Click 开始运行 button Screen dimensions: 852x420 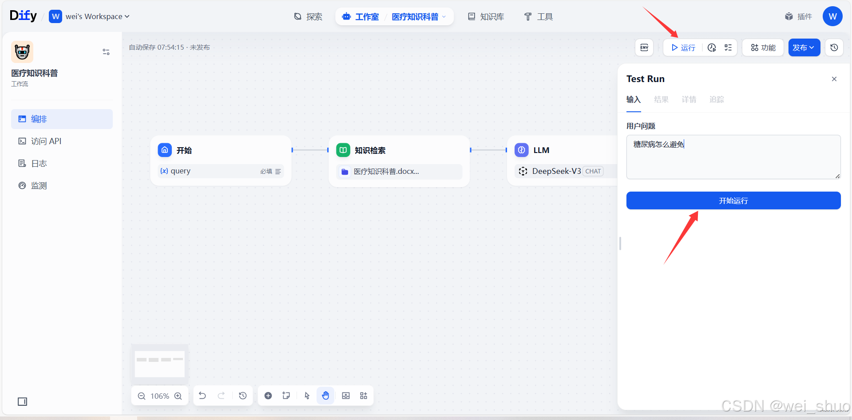[x=733, y=200]
